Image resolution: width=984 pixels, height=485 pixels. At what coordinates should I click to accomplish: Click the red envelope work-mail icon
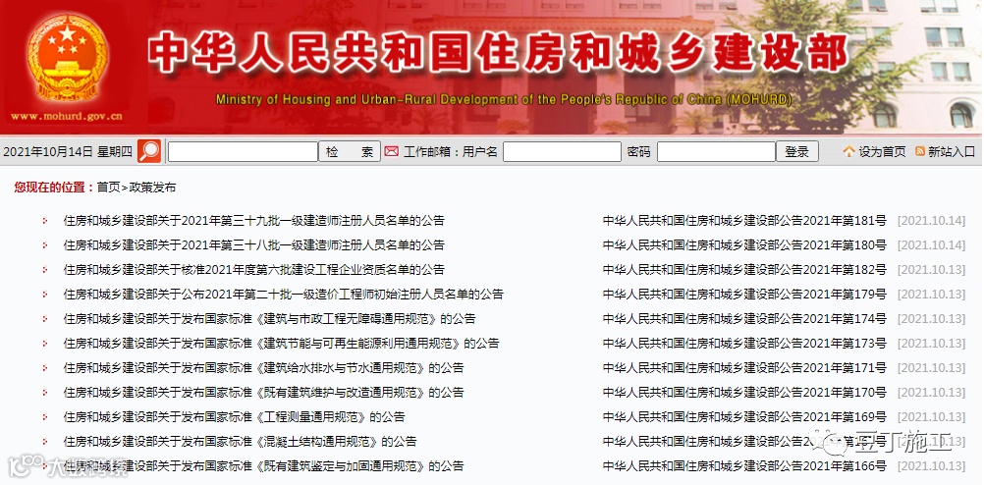tap(392, 151)
